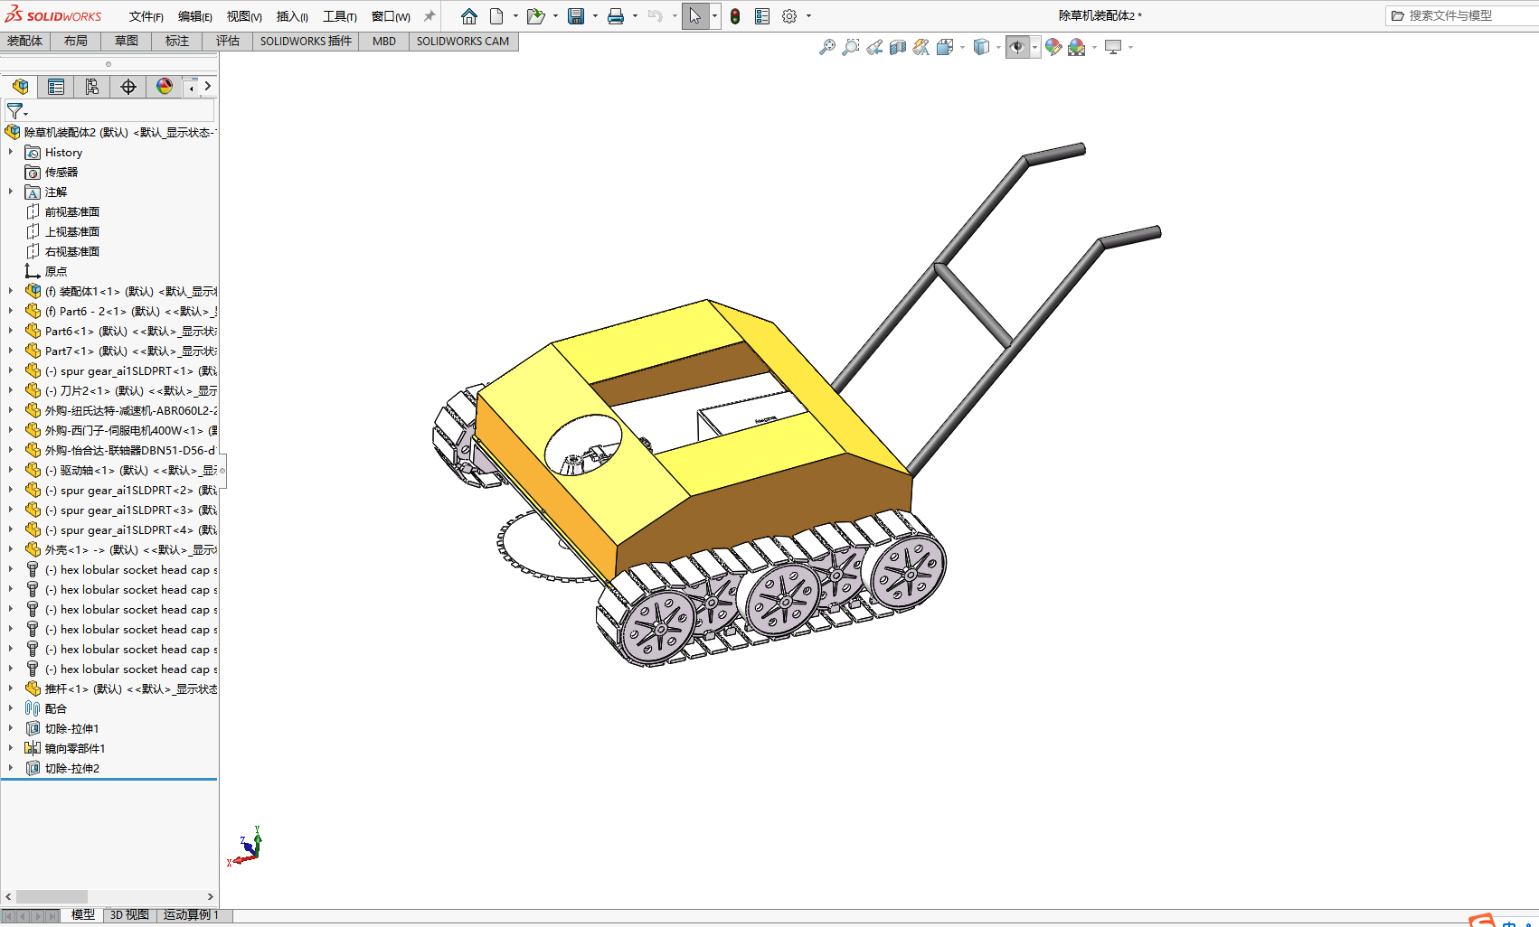Open the 工具(T) menu
This screenshot has height=927, width=1539.
(x=339, y=16)
